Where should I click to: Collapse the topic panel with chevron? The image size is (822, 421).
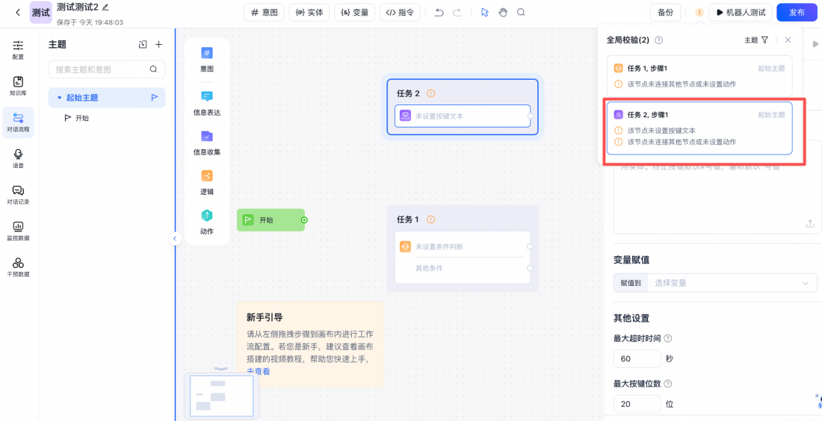(175, 239)
